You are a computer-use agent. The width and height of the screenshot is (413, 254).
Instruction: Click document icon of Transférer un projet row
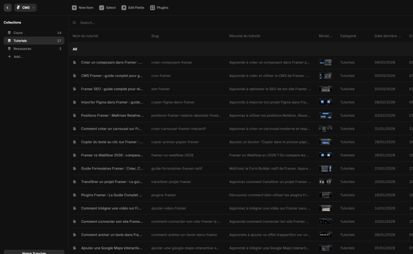coord(75,182)
